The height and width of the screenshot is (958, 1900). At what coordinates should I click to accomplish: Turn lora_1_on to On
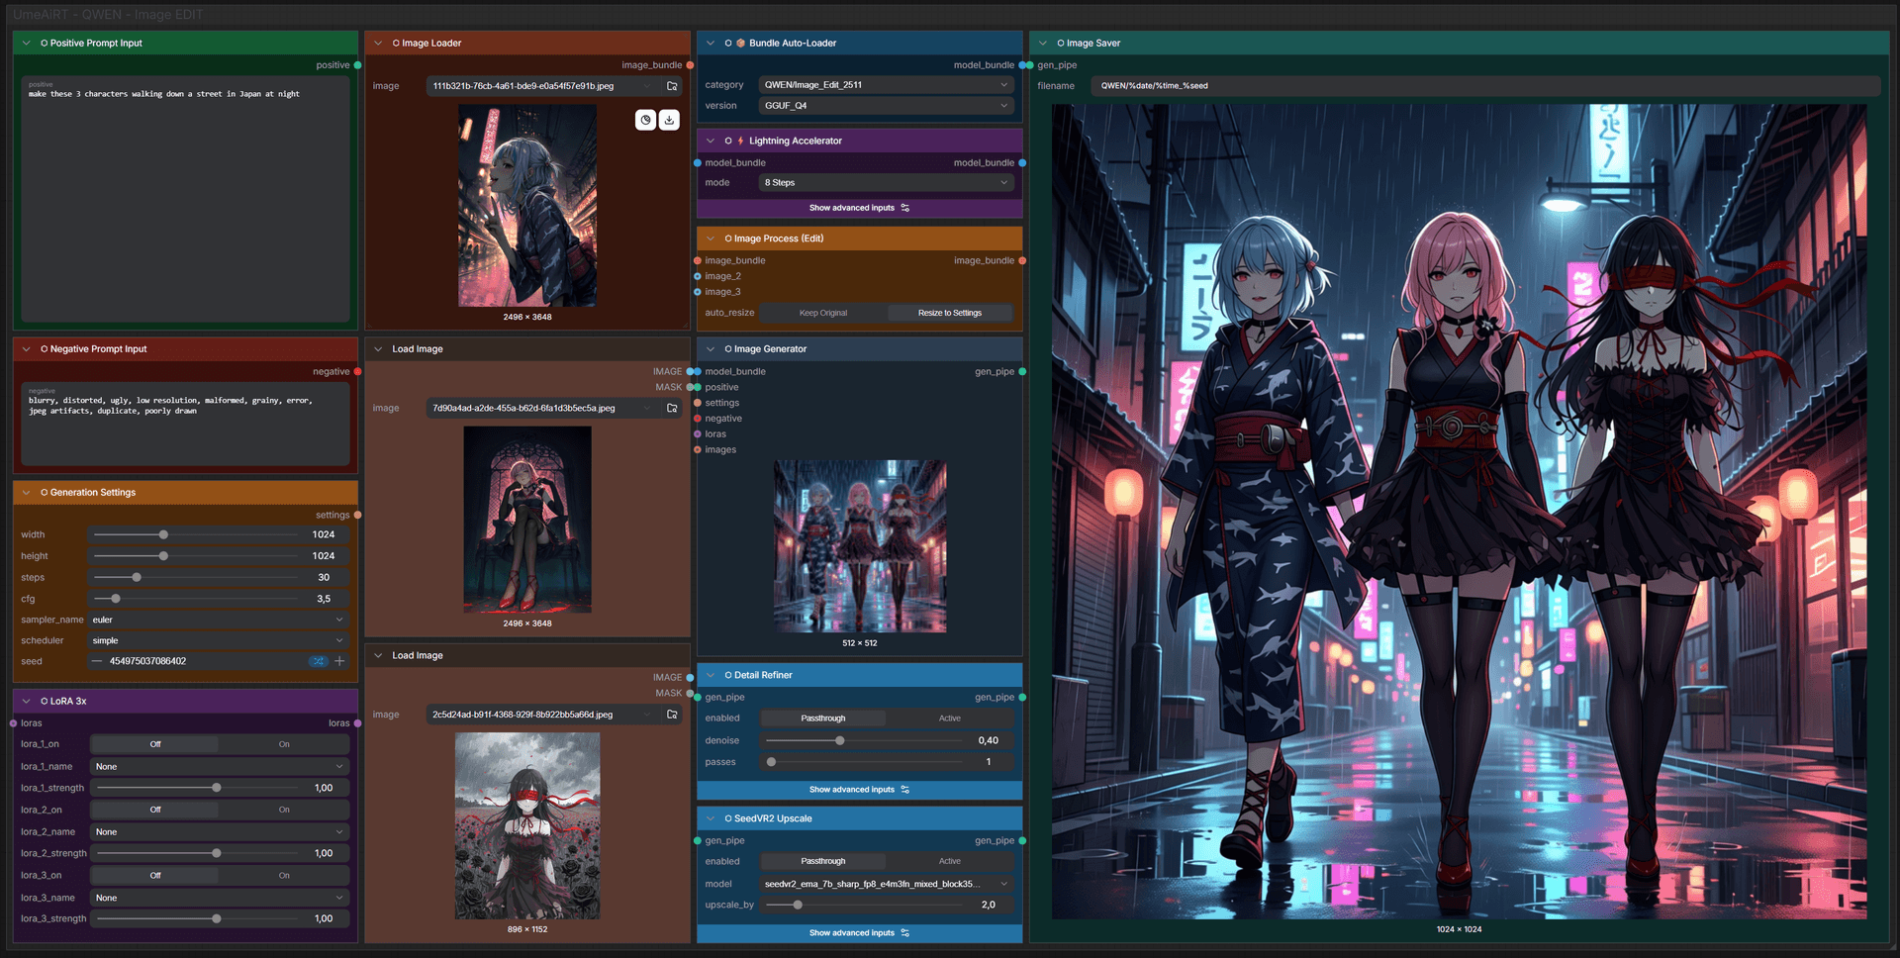click(x=284, y=744)
